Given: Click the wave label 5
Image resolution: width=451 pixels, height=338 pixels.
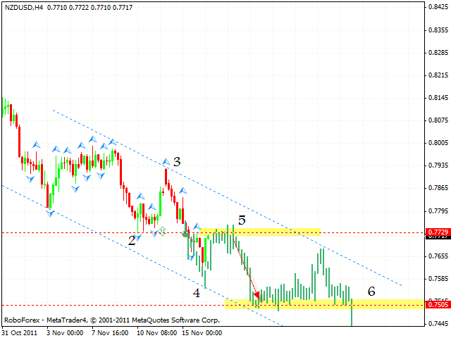Looking at the screenshot, I should [x=241, y=220].
